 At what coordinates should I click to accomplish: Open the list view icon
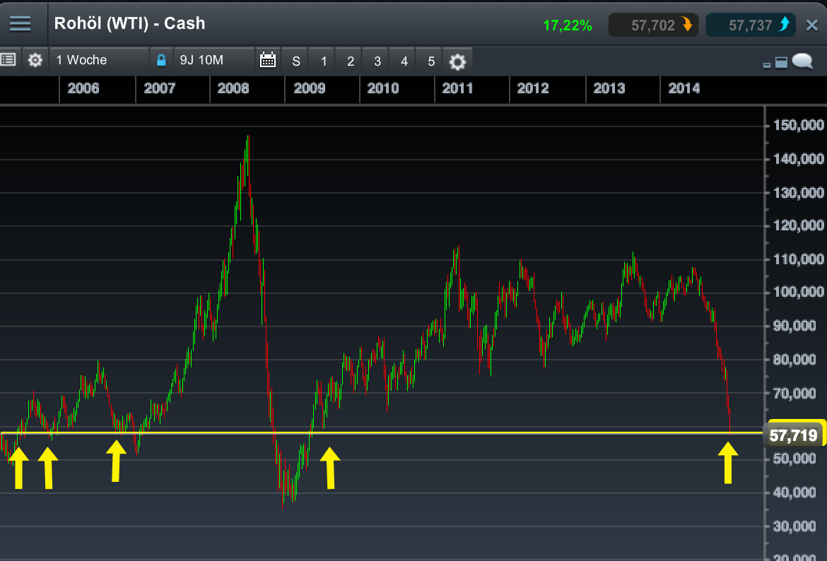pos(8,59)
